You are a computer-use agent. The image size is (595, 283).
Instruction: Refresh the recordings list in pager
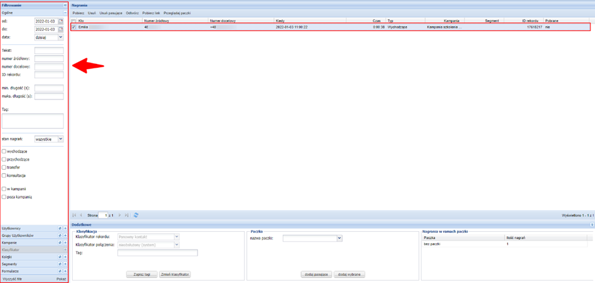coord(136,215)
